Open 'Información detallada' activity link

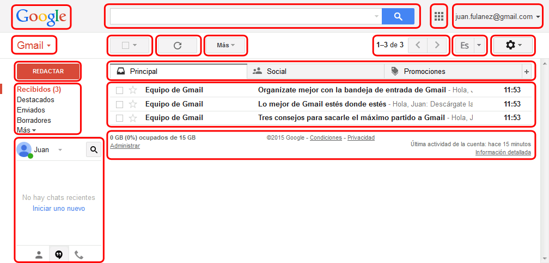click(x=503, y=152)
